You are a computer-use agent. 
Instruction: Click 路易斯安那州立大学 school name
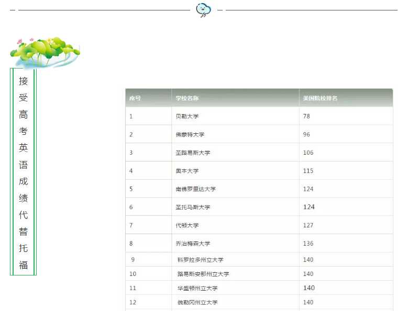203,274
